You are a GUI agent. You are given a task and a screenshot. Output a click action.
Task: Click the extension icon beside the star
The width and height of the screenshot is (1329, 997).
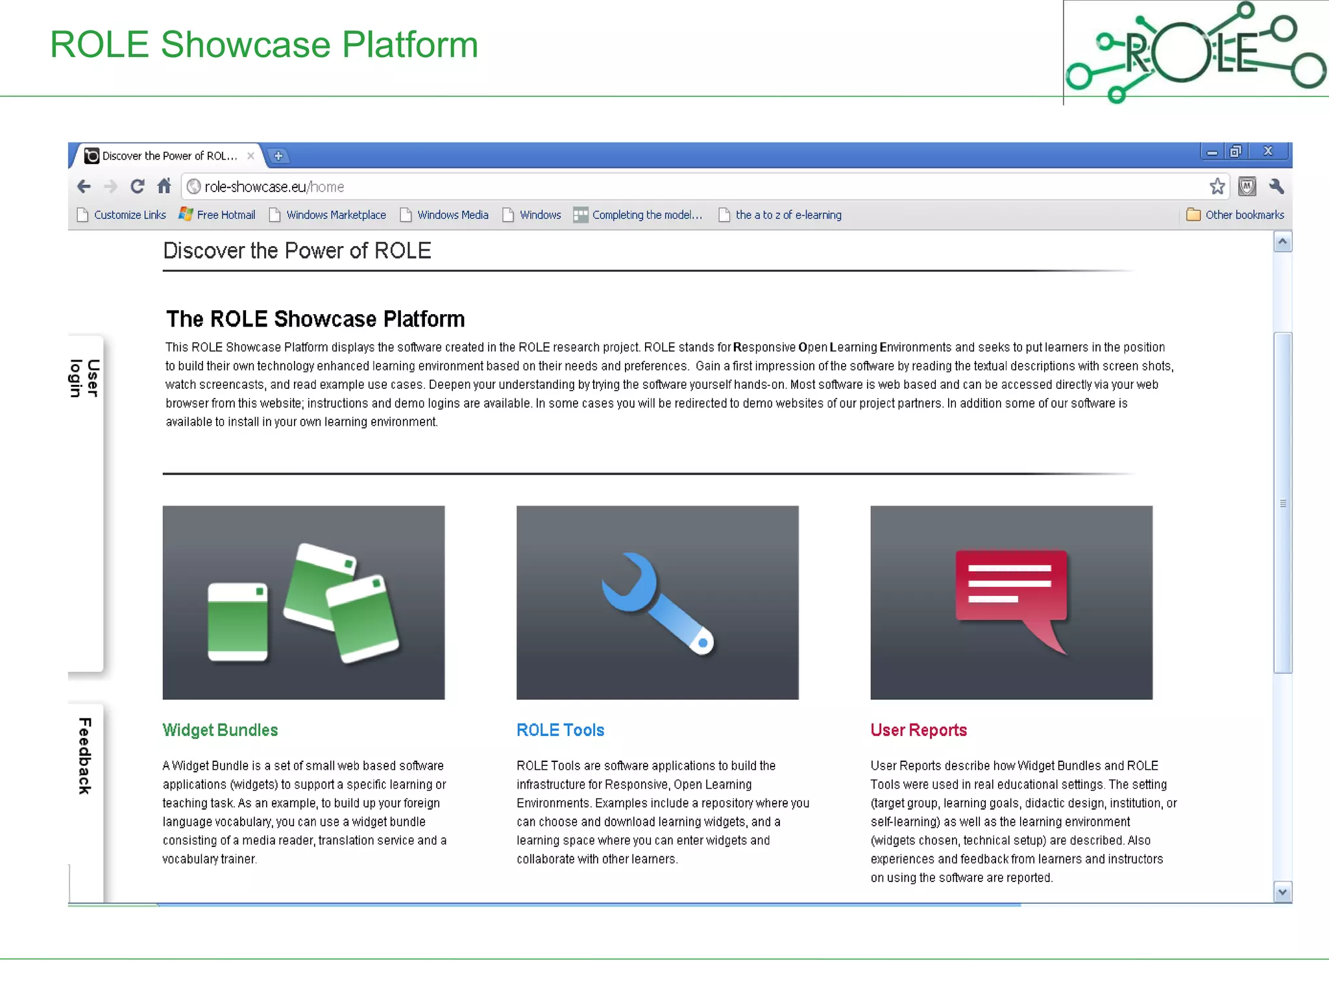pos(1247,187)
